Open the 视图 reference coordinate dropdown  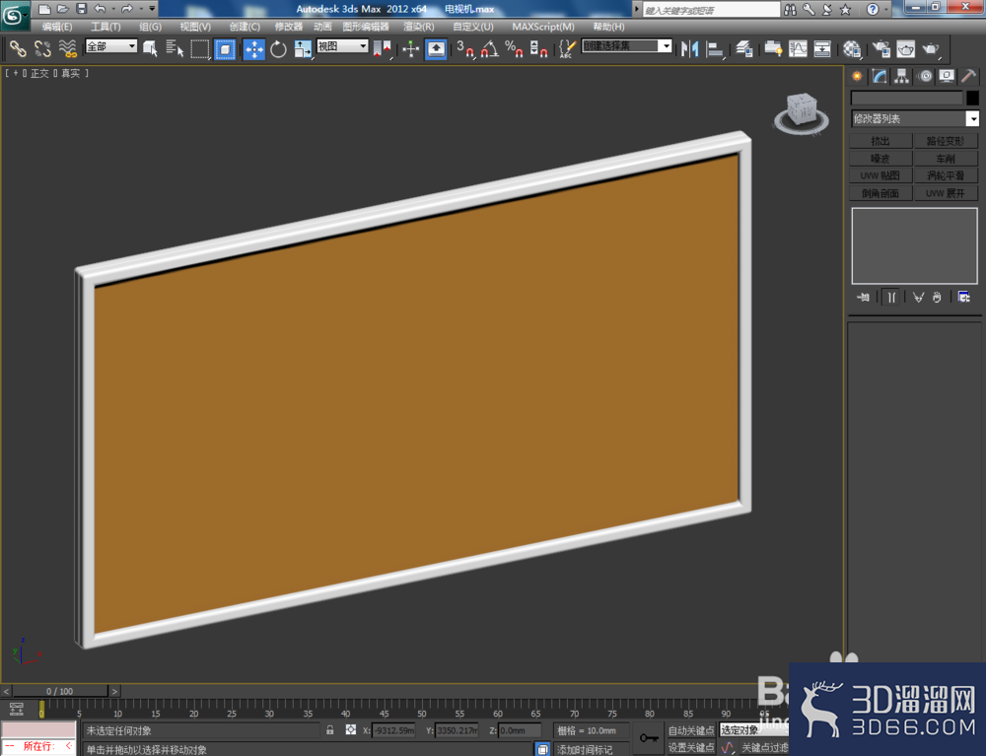tap(342, 46)
